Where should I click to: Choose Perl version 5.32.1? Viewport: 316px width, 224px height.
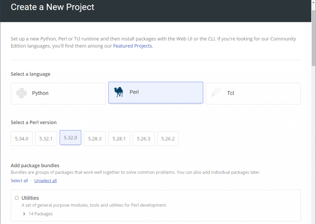pyautogui.click(x=46, y=139)
